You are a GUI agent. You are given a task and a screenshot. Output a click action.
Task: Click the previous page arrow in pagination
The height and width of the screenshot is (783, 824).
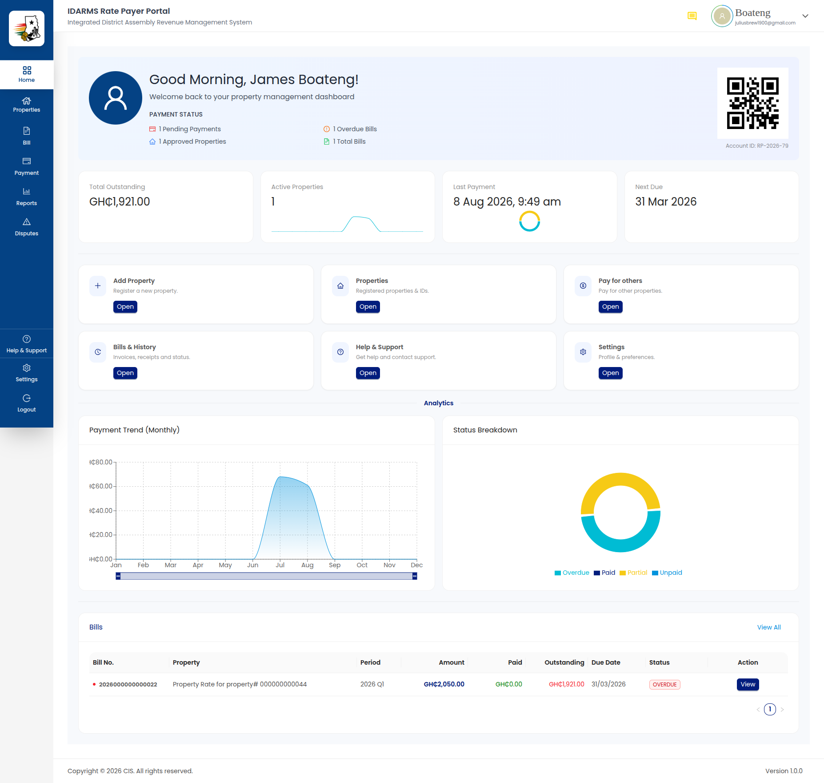pyautogui.click(x=758, y=710)
